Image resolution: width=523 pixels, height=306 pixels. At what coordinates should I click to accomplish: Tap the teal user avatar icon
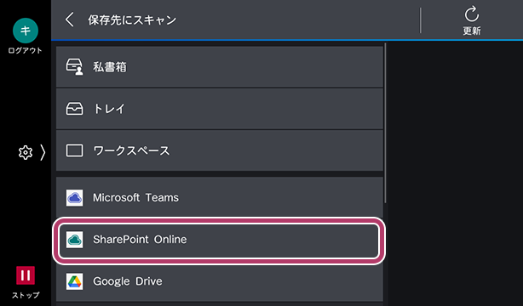point(26,31)
